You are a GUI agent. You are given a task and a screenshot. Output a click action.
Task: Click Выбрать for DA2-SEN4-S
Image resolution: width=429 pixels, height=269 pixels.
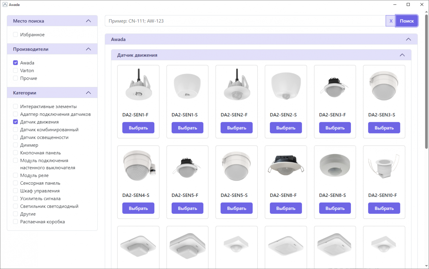coord(138,208)
